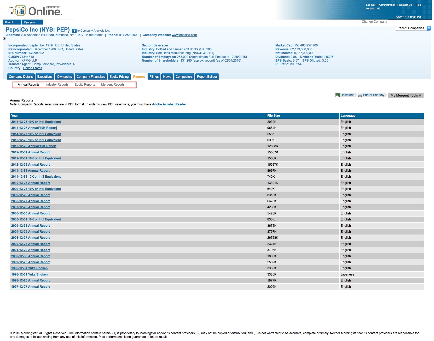Select Equity Reports sub-tab
434x341 pixels.
85,85
